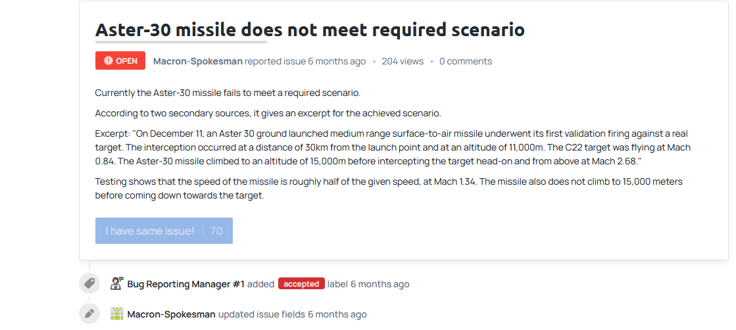
Task: Click the 'label 6 months ago' timestamp
Action: [x=368, y=284]
